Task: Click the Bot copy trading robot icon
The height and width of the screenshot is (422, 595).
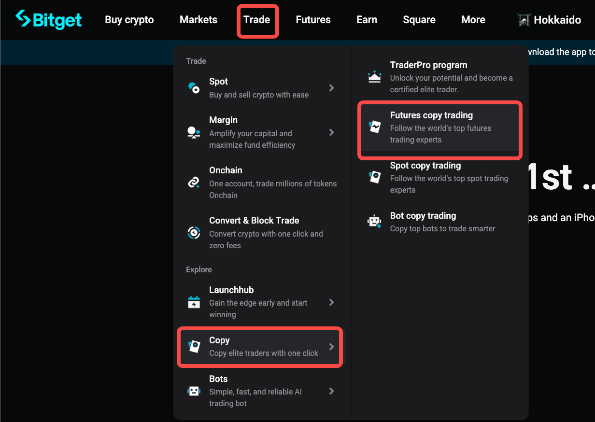Action: 375,222
